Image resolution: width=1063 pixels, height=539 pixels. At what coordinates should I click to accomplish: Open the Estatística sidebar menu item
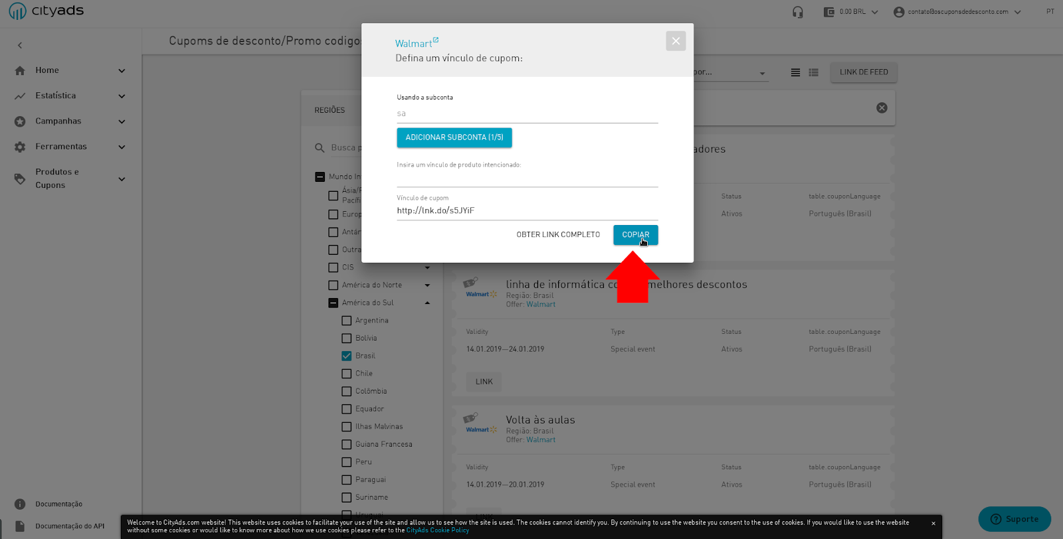coord(70,96)
